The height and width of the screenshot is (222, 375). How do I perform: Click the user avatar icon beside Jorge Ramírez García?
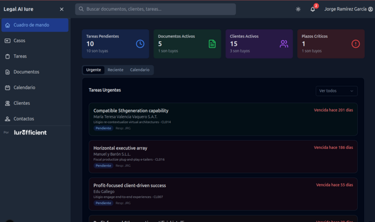371,9
